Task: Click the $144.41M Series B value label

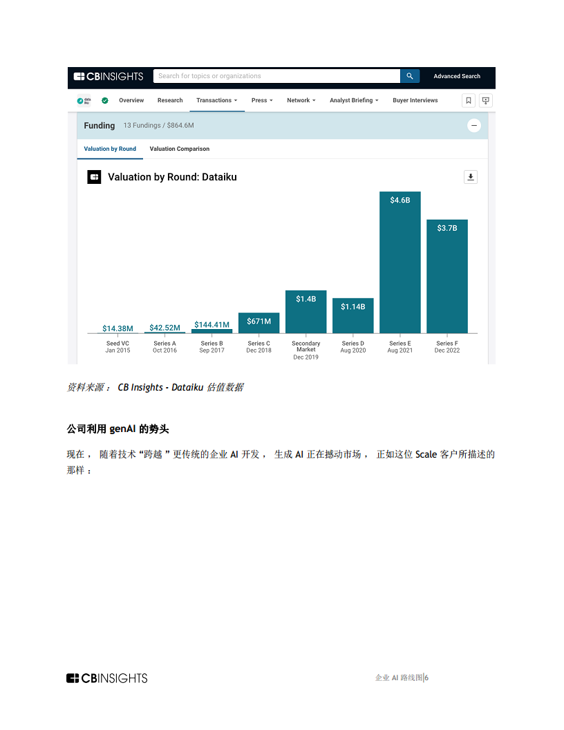Action: [x=211, y=324]
